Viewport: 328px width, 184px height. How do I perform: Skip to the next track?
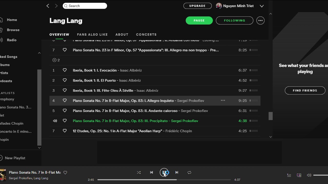pos(177,172)
